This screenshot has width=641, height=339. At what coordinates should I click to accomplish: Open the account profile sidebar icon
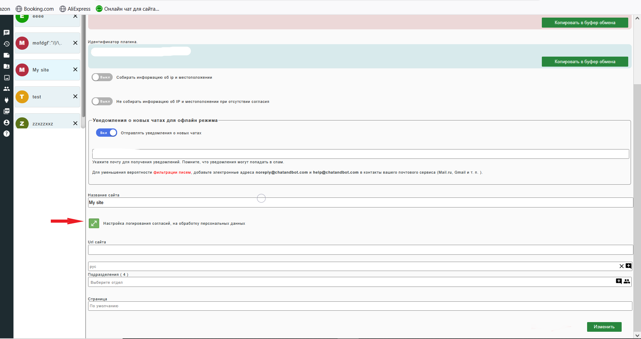(x=7, y=123)
